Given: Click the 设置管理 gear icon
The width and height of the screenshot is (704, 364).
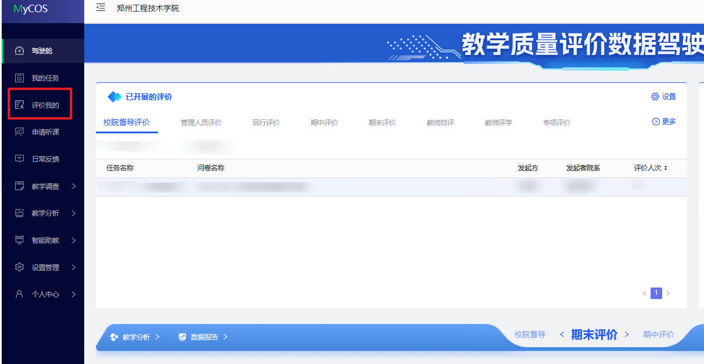Looking at the screenshot, I should coord(19,267).
